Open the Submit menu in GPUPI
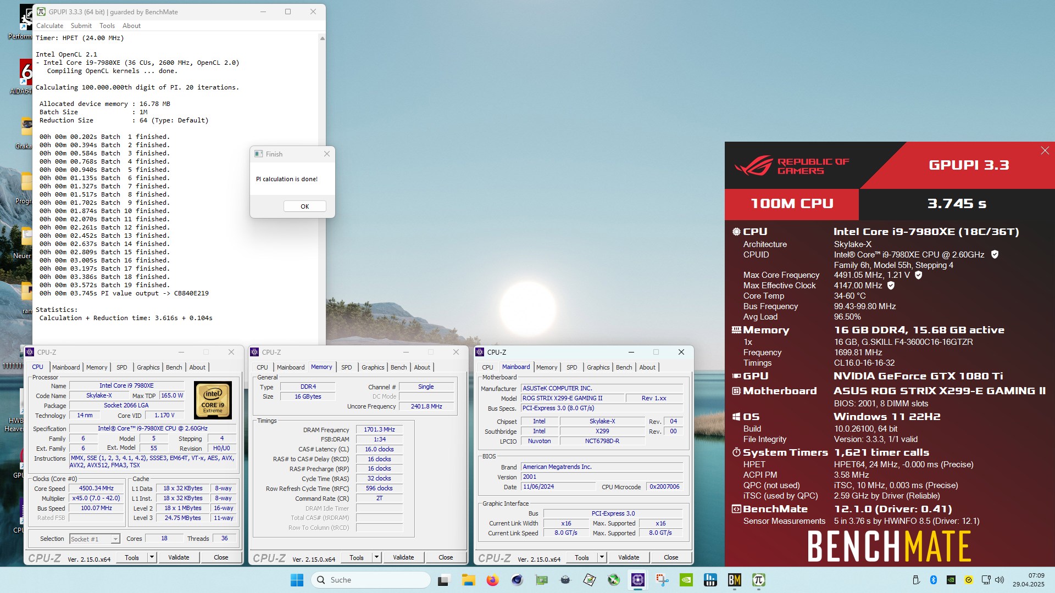1055x593 pixels. pos(81,26)
